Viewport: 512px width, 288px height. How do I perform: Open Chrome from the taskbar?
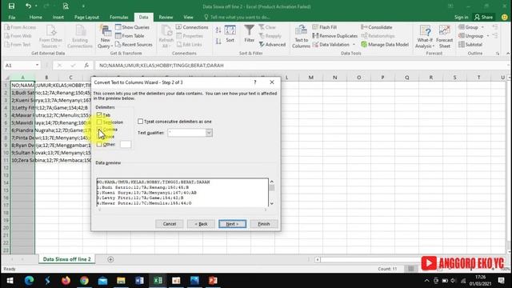(84, 281)
